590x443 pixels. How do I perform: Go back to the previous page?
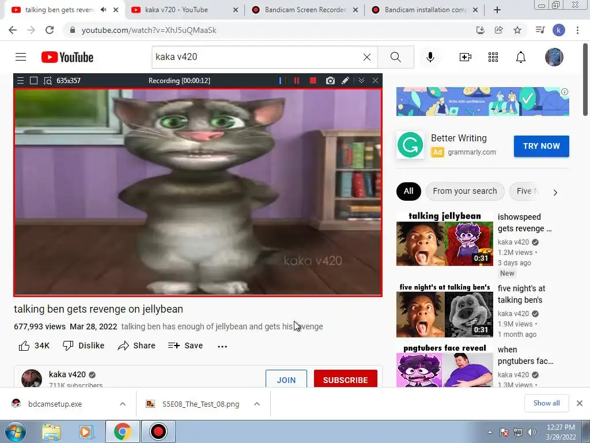point(13,30)
